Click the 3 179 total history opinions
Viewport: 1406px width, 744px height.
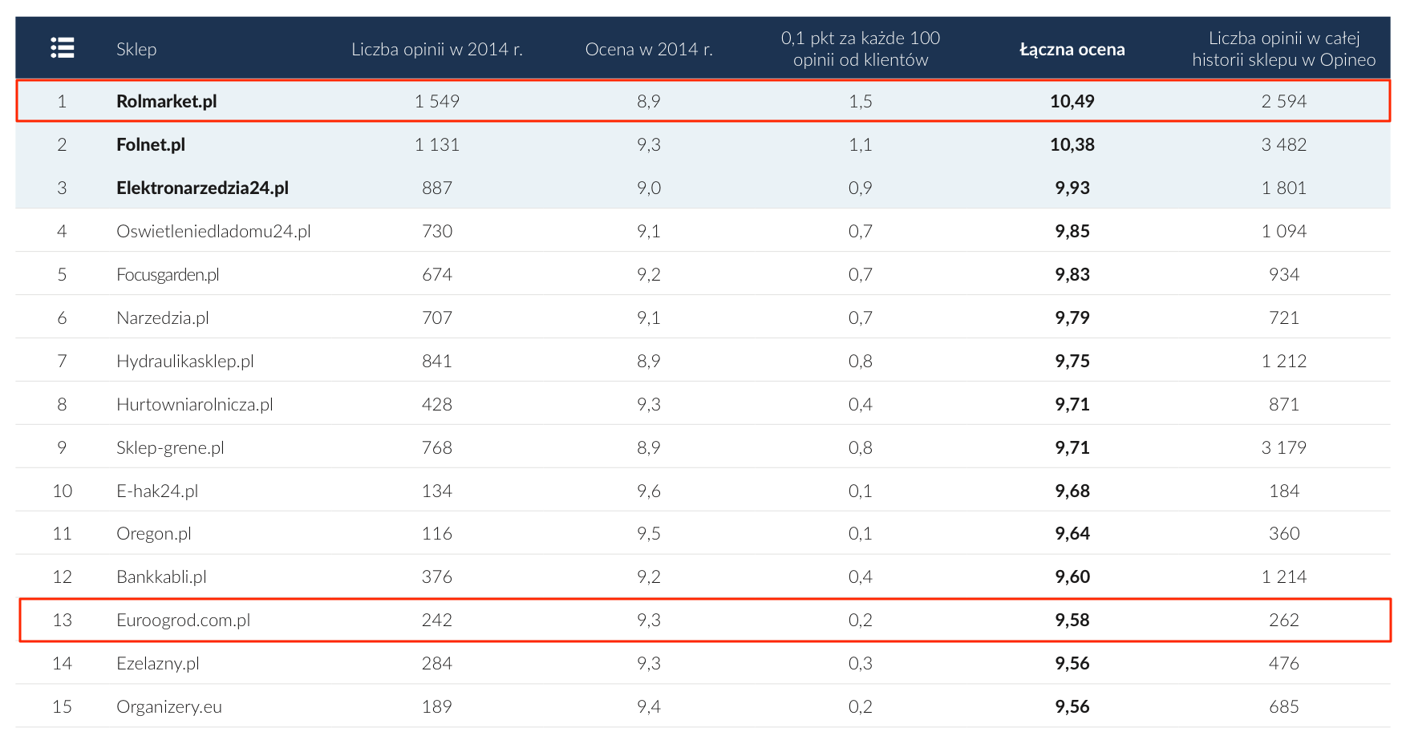click(1284, 447)
